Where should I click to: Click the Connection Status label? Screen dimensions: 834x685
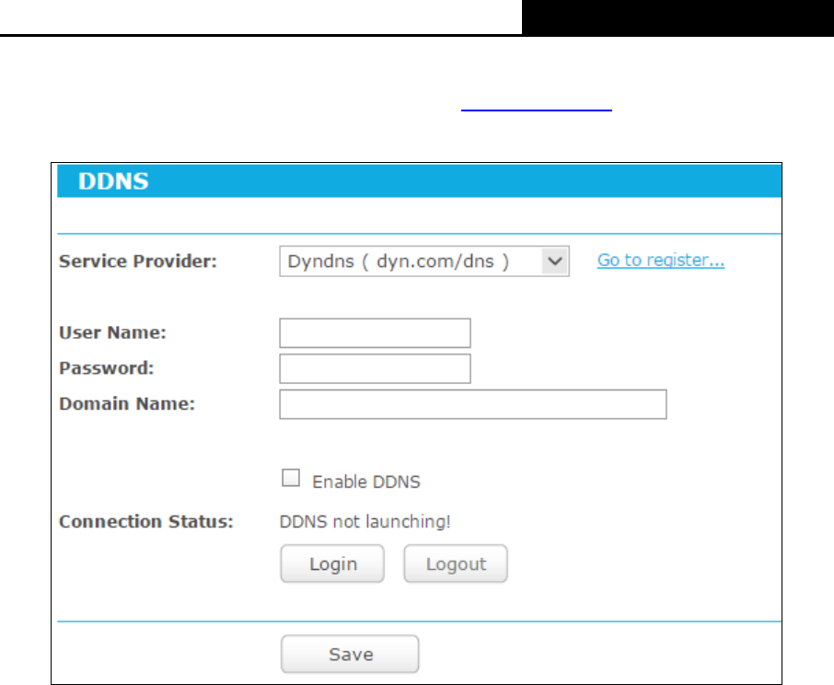pyautogui.click(x=146, y=522)
